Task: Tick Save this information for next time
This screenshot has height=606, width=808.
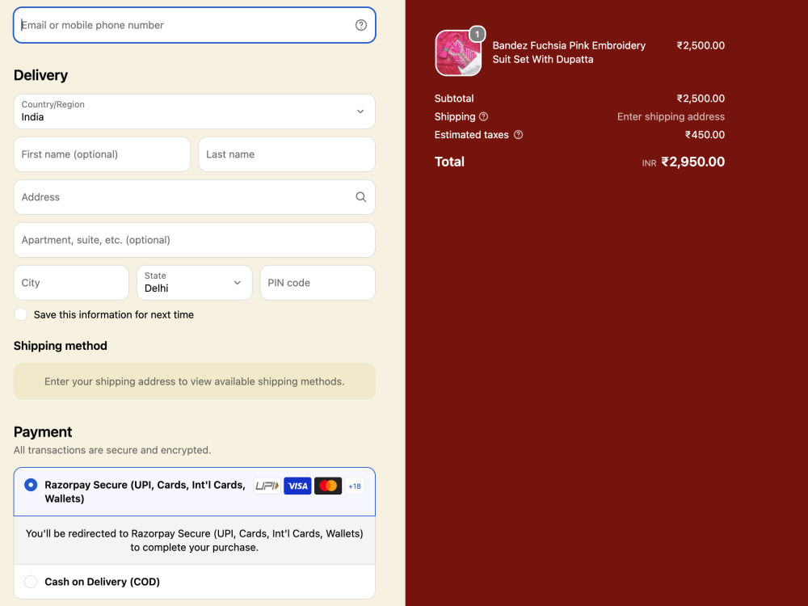Action: point(21,314)
